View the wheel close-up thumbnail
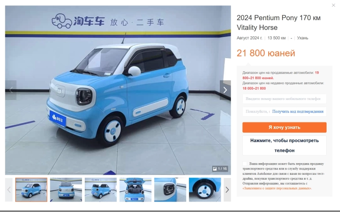Viewport: 340px width, 212px height. tap(205, 190)
